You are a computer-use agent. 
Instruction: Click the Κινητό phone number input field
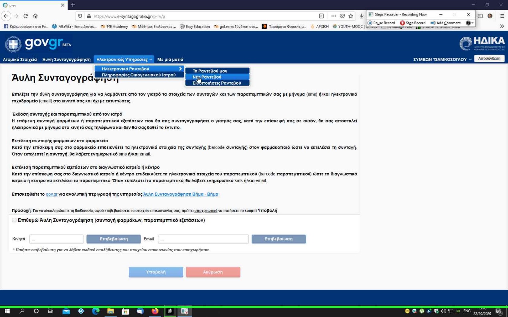[x=56, y=239]
